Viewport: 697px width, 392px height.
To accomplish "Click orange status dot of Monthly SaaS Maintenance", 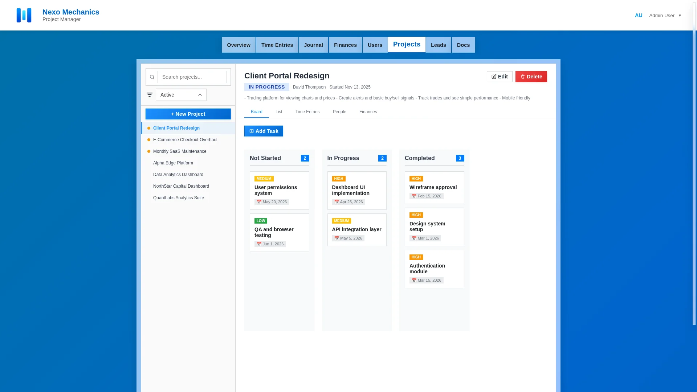I will (149, 151).
